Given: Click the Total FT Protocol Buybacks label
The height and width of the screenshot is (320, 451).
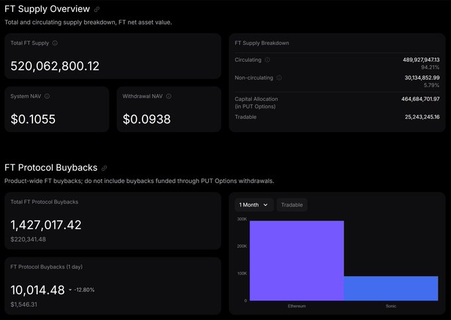Looking at the screenshot, I should [44, 202].
